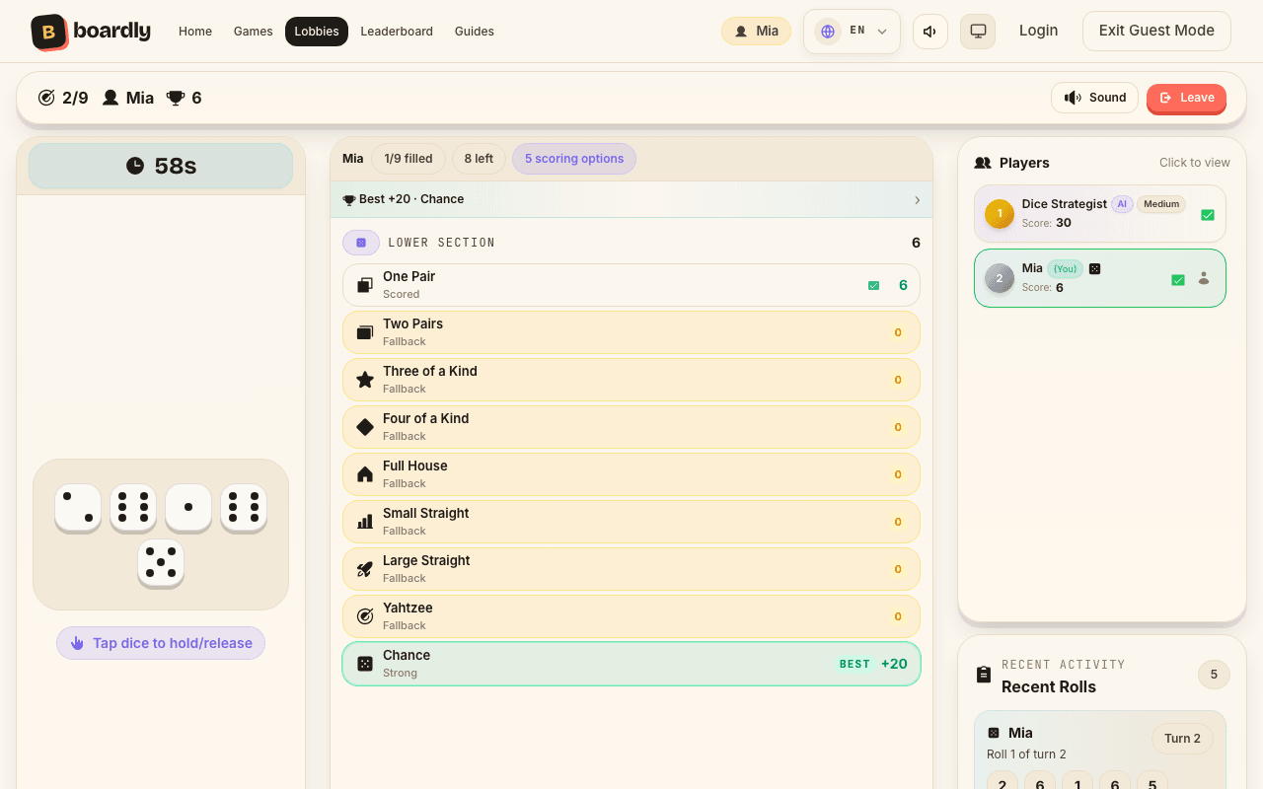1263x789 pixels.
Task: Open the EN language dropdown
Action: point(853,32)
